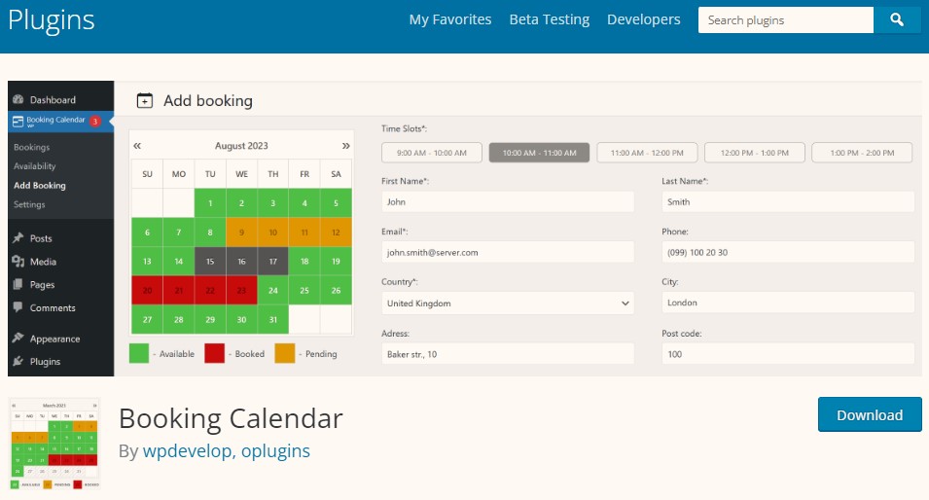Image resolution: width=929 pixels, height=500 pixels.
Task: Open Bookings submenu item
Action: point(31,147)
